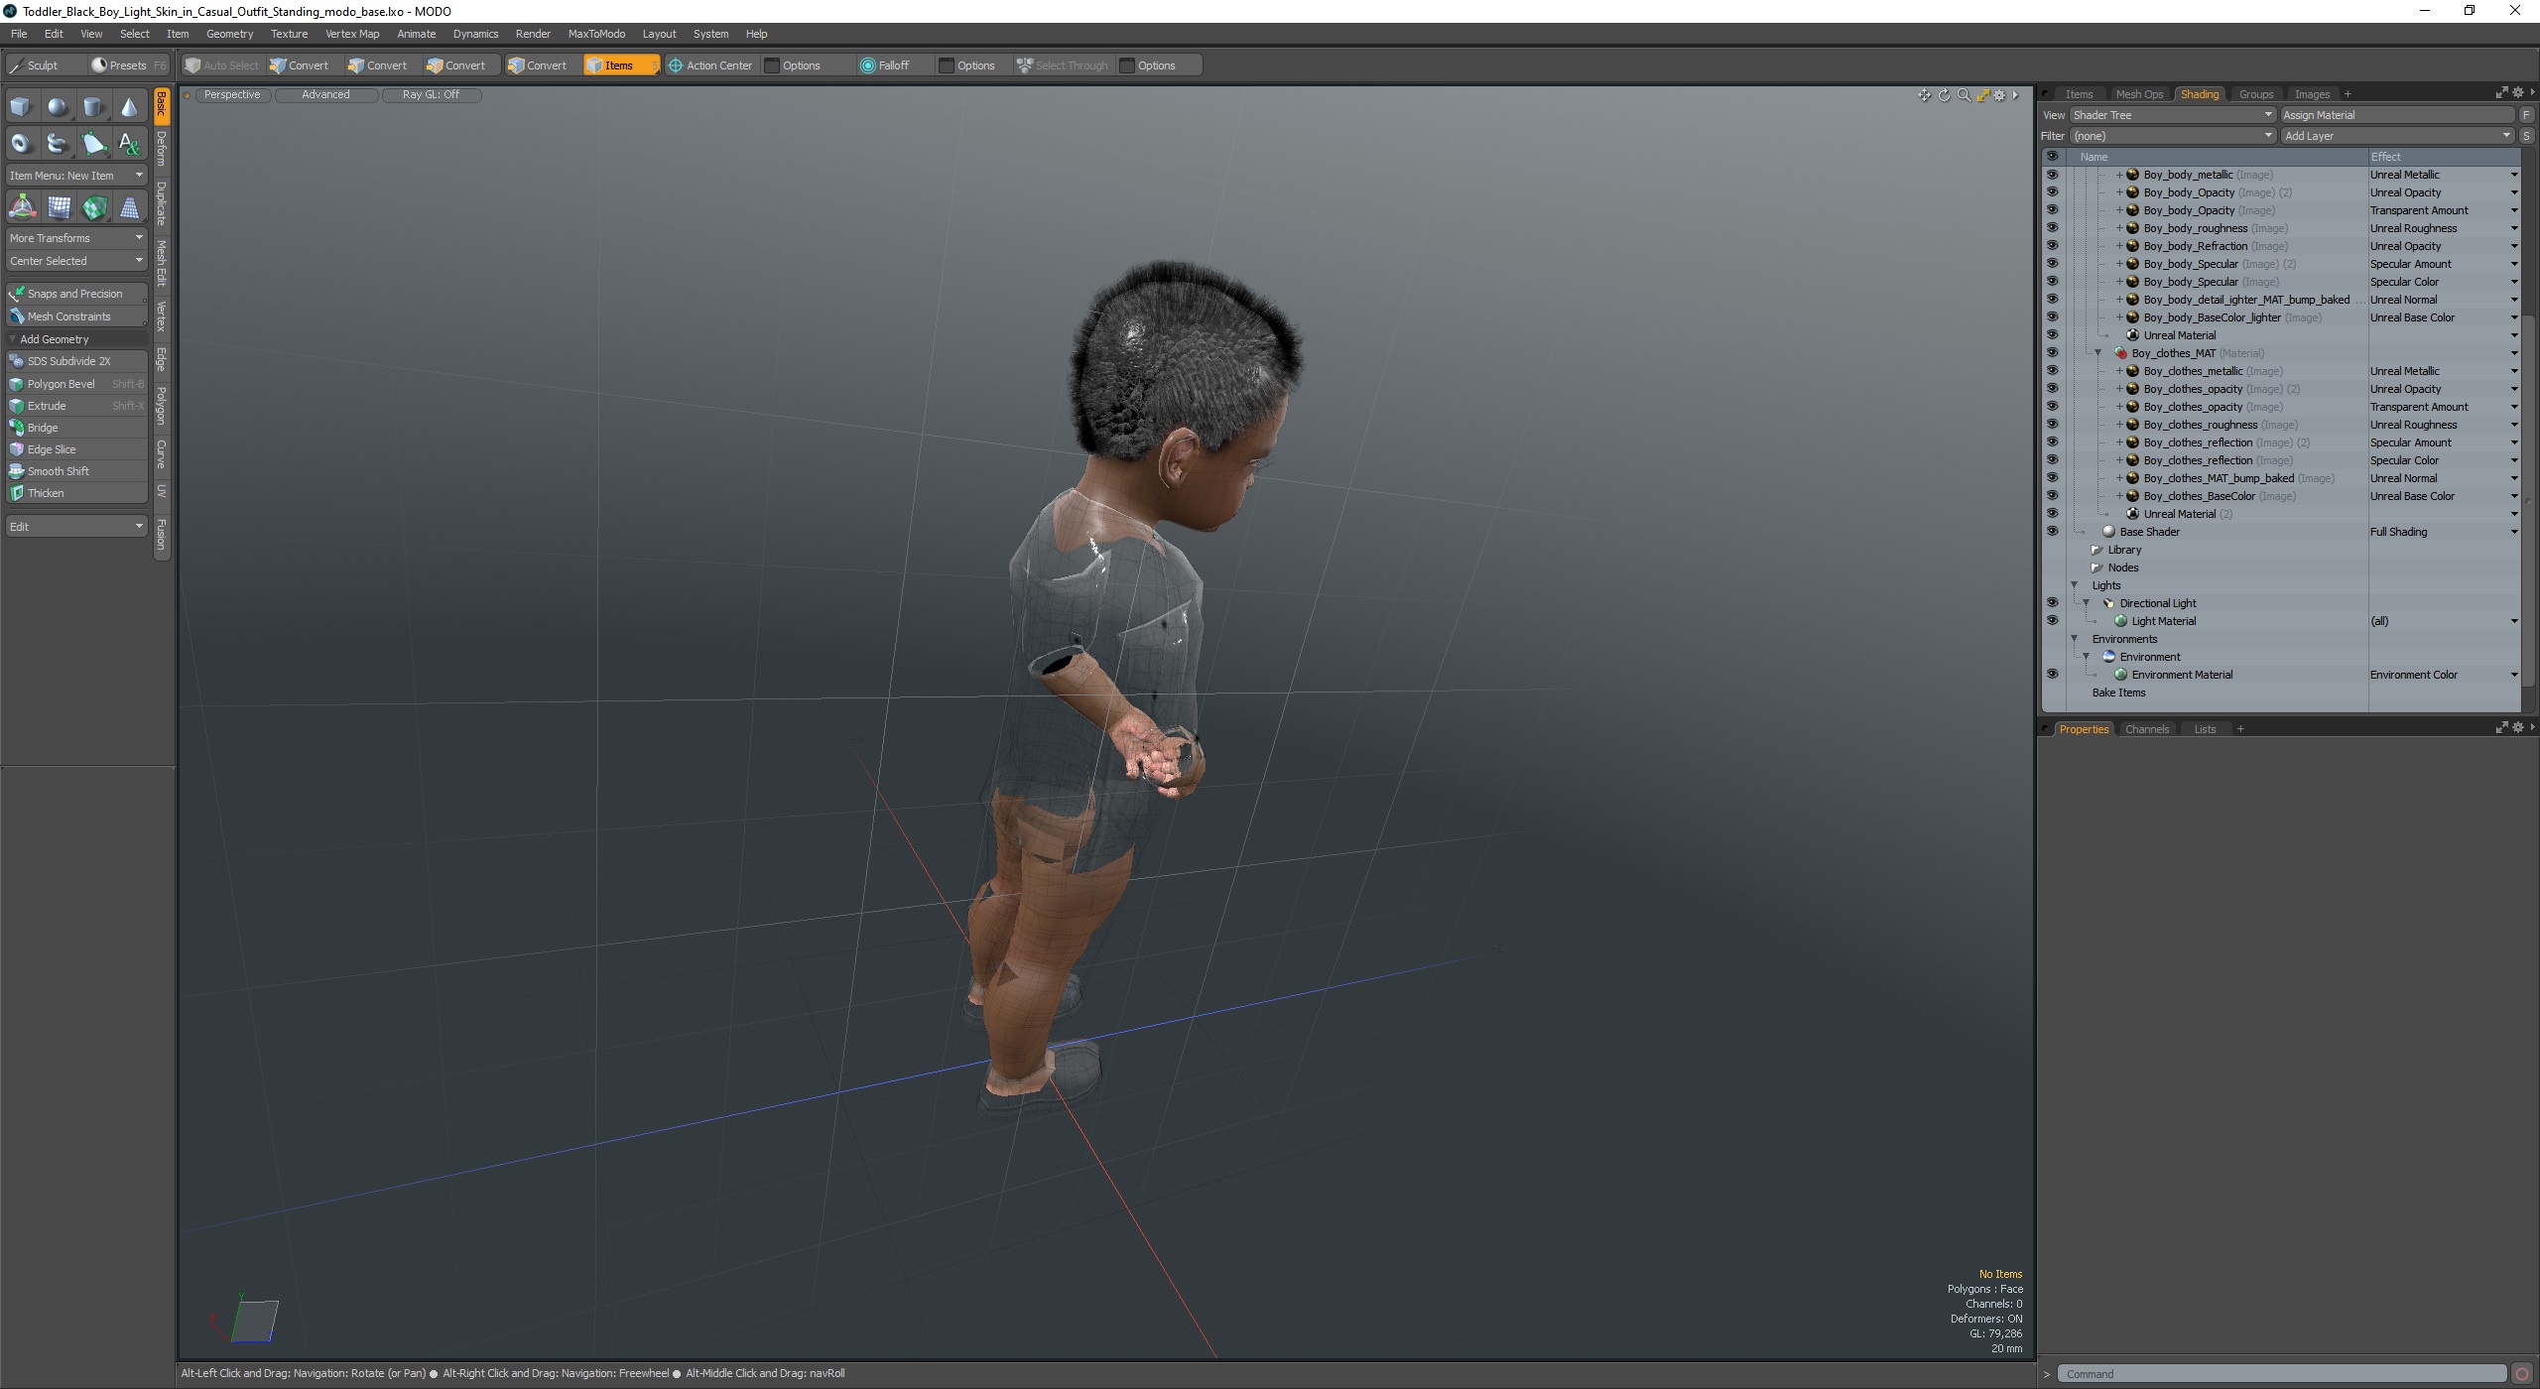This screenshot has height=1389, width=2540.
Task: Click the viewport rotate icon
Action: click(1944, 95)
